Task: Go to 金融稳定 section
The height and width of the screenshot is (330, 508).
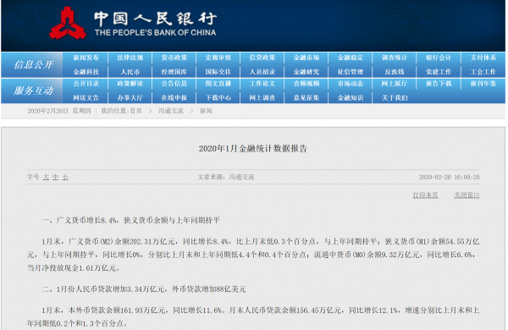Action: (351, 58)
